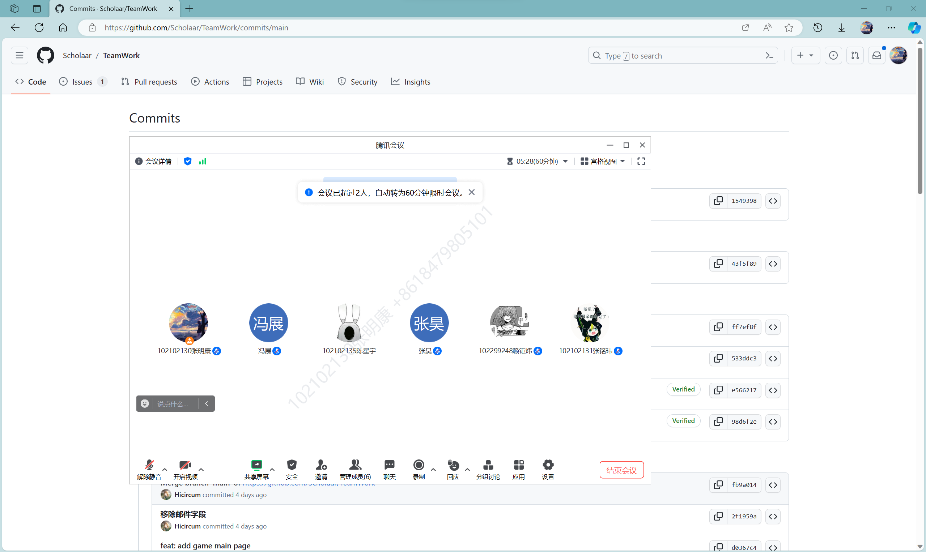Open GitHub Issues tab

pyautogui.click(x=83, y=81)
